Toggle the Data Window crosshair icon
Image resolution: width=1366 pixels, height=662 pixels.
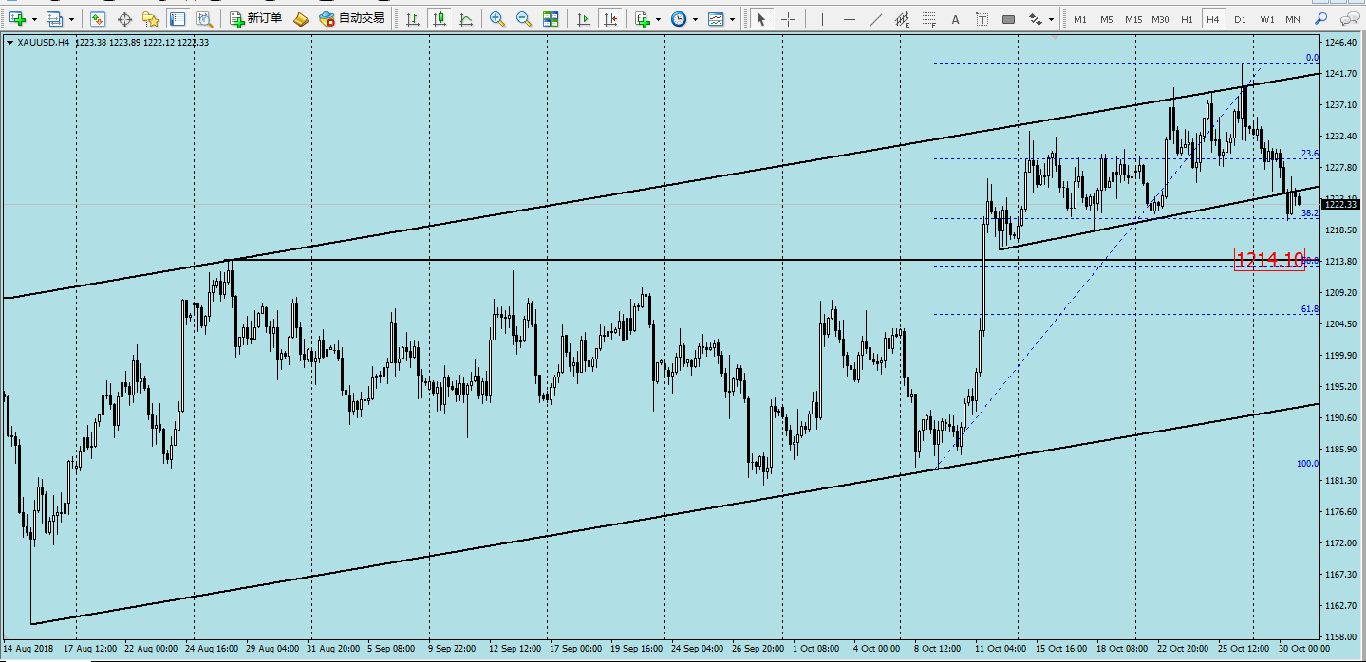click(x=124, y=18)
